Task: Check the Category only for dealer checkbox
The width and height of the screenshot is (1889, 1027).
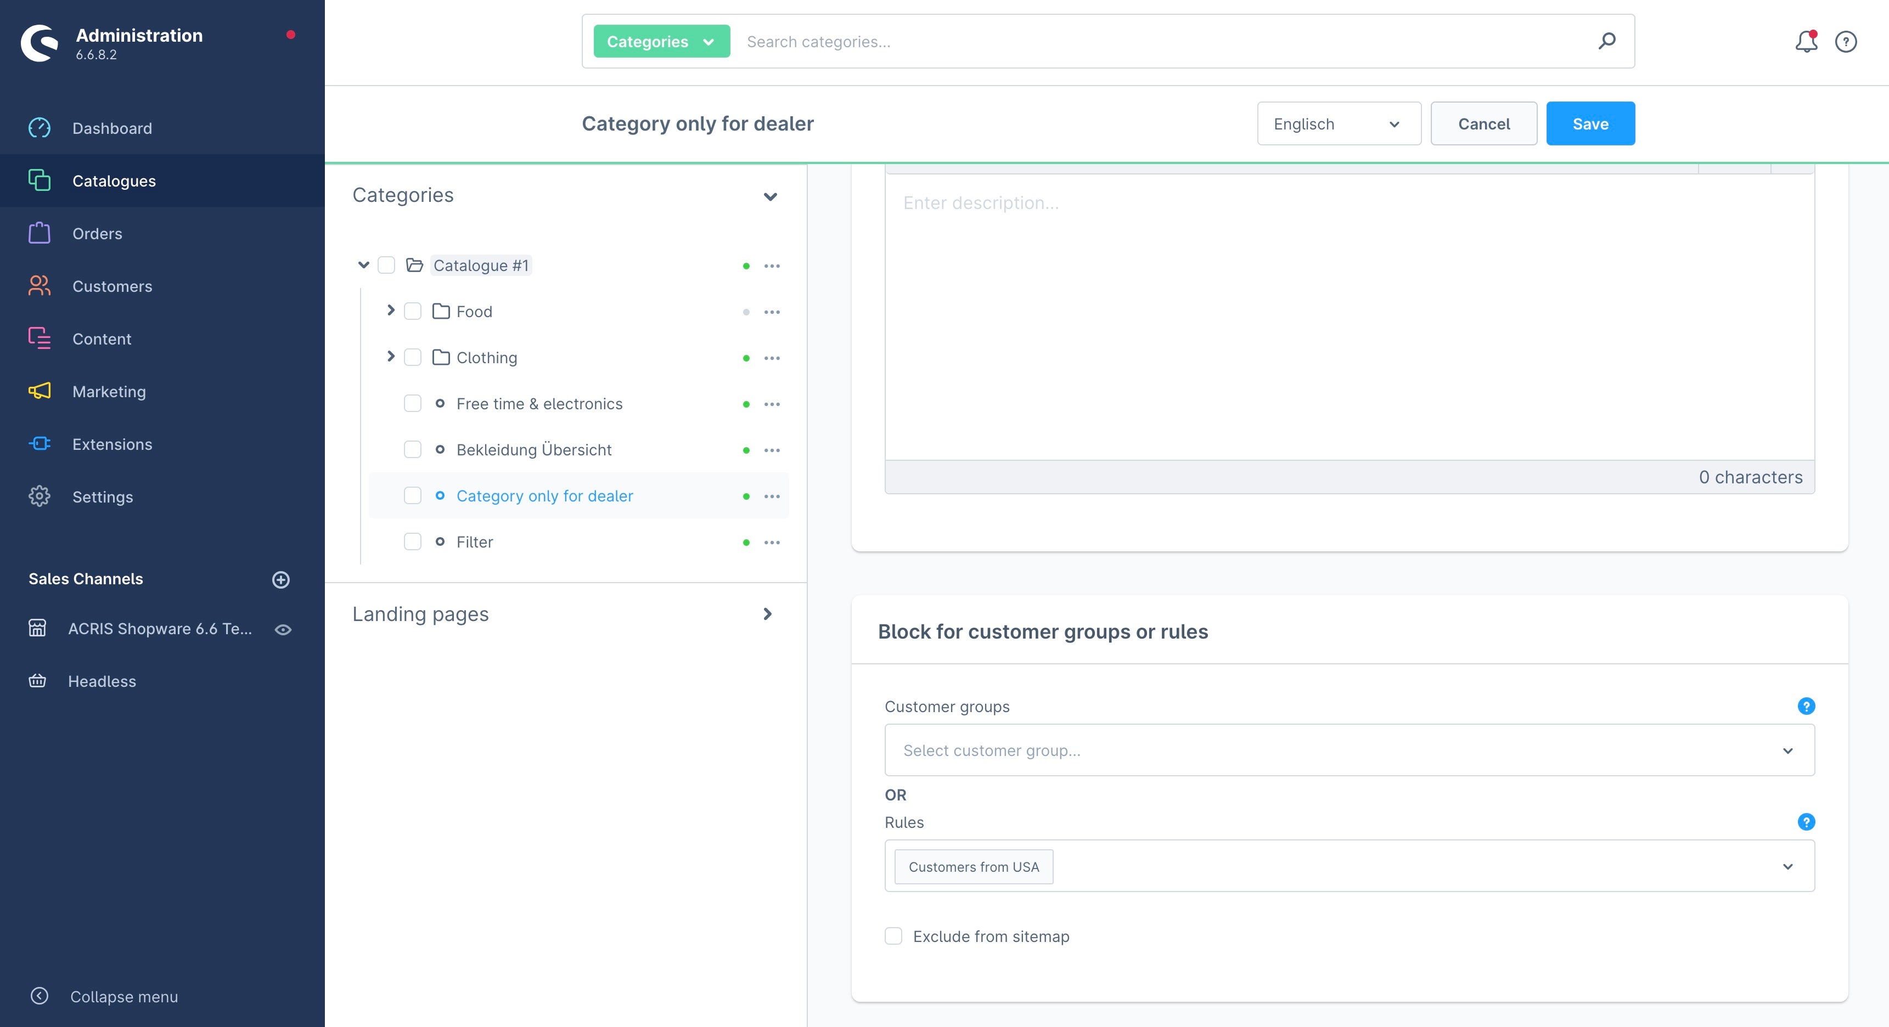Action: coord(413,495)
